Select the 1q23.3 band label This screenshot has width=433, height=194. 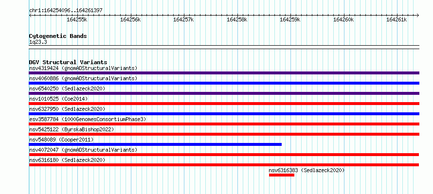tap(38, 42)
